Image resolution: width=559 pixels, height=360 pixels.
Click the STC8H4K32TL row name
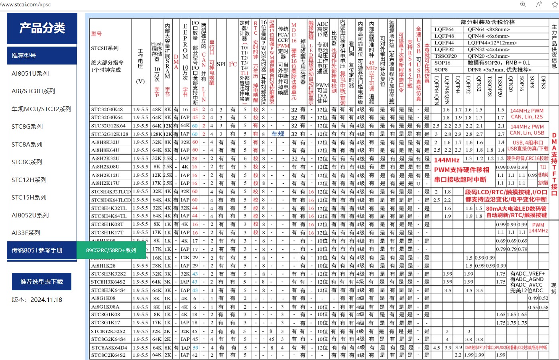(109, 208)
